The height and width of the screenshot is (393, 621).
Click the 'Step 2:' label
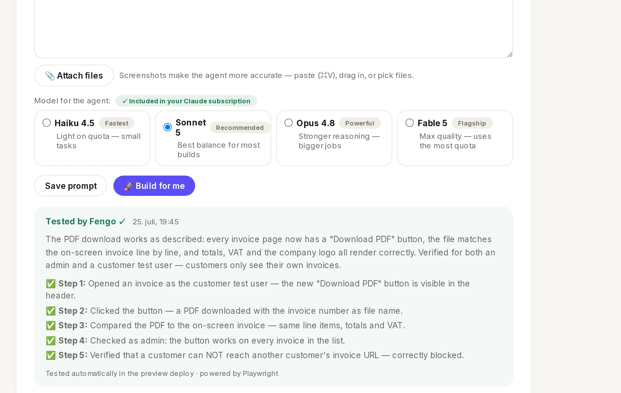click(73, 311)
